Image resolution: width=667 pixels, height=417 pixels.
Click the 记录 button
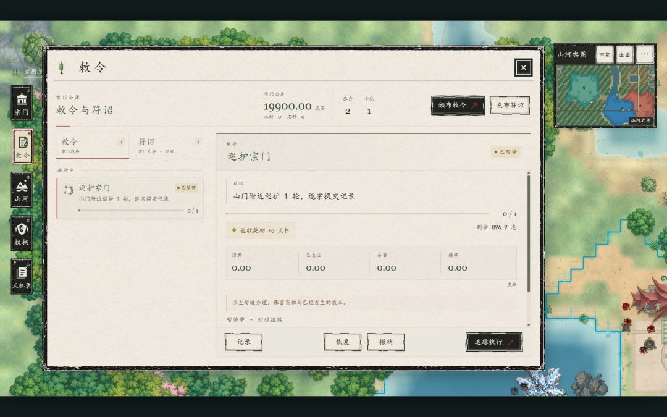tap(243, 342)
